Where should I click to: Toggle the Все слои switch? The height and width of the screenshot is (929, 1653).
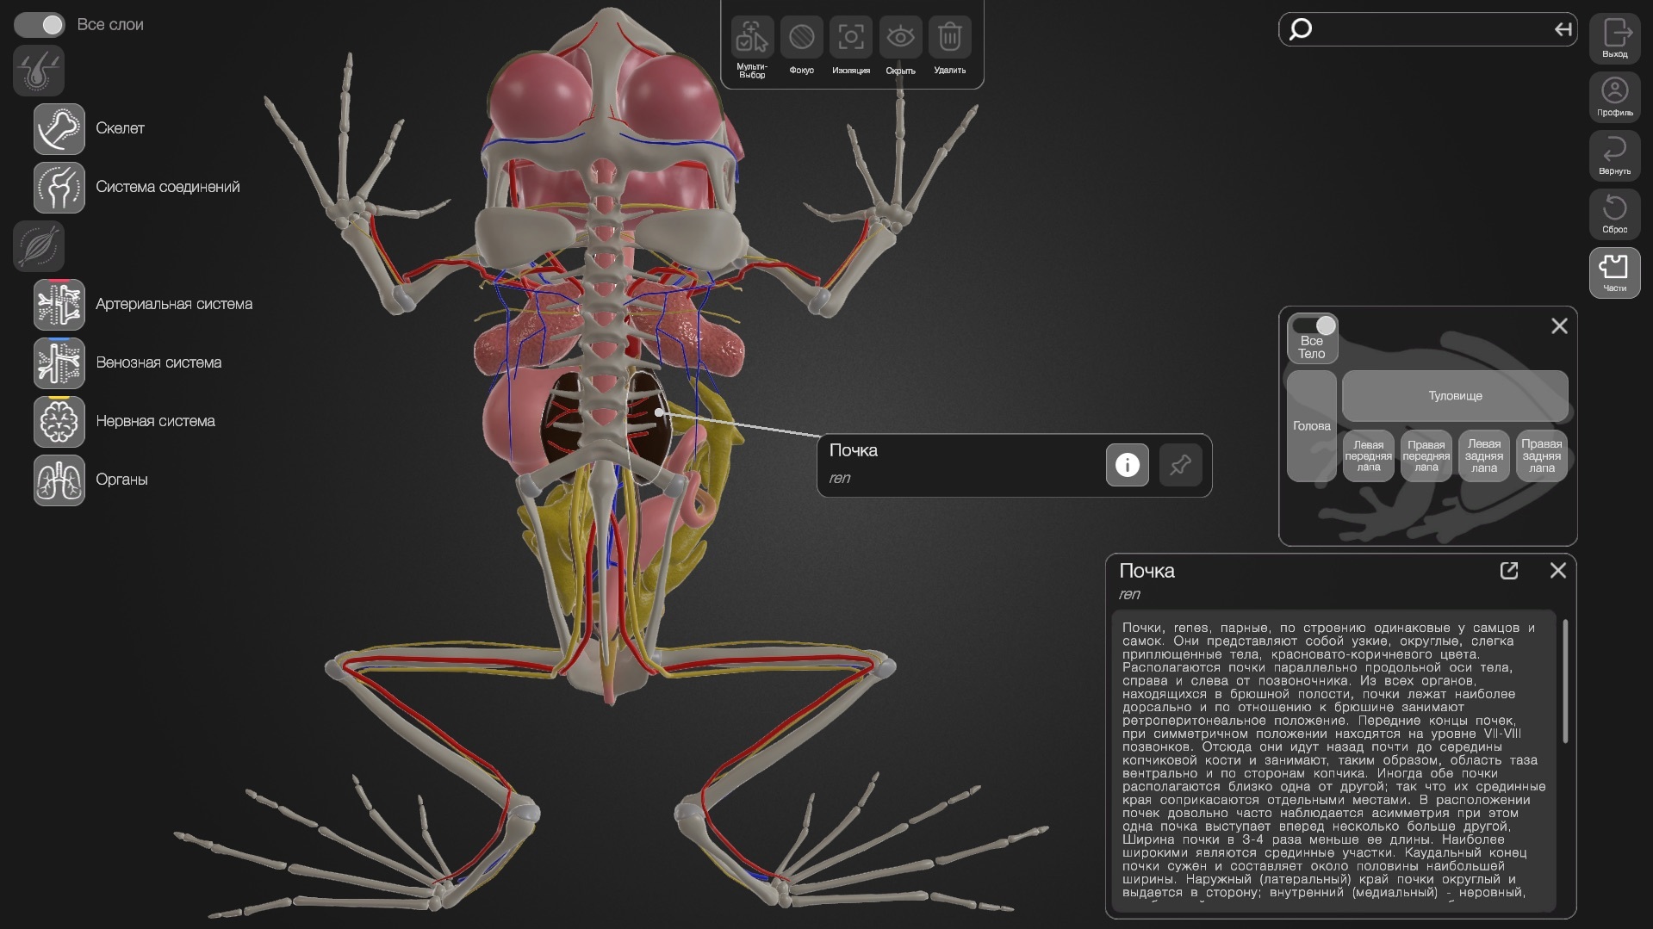pos(40,25)
